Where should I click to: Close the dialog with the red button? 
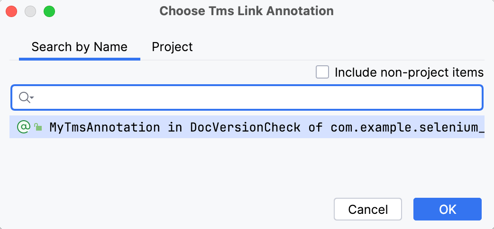click(x=11, y=11)
